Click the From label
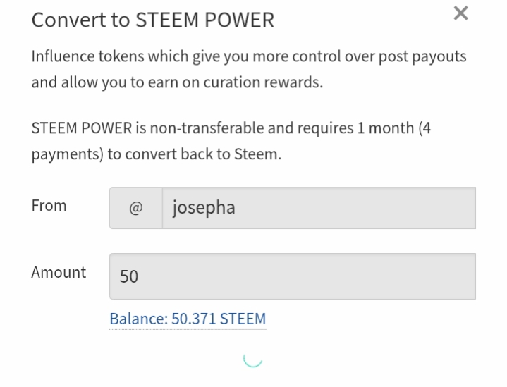The height and width of the screenshot is (387, 507). coord(49,206)
